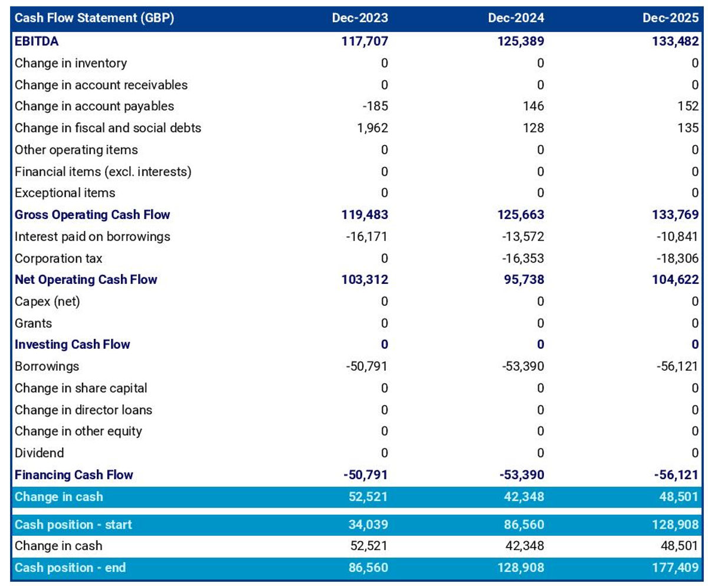This screenshot has width=708, height=586.
Task: Click the Gross Operating Cash Flow label
Action: tap(93, 215)
